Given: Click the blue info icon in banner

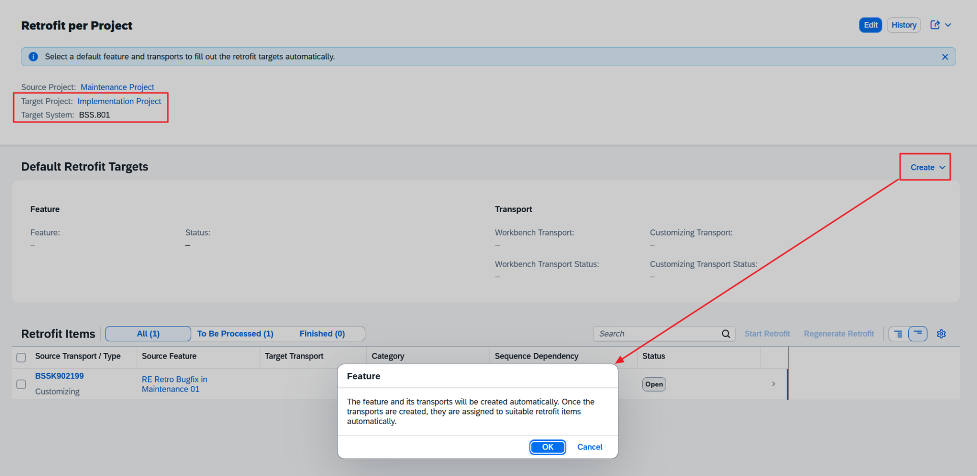Looking at the screenshot, I should [x=34, y=57].
